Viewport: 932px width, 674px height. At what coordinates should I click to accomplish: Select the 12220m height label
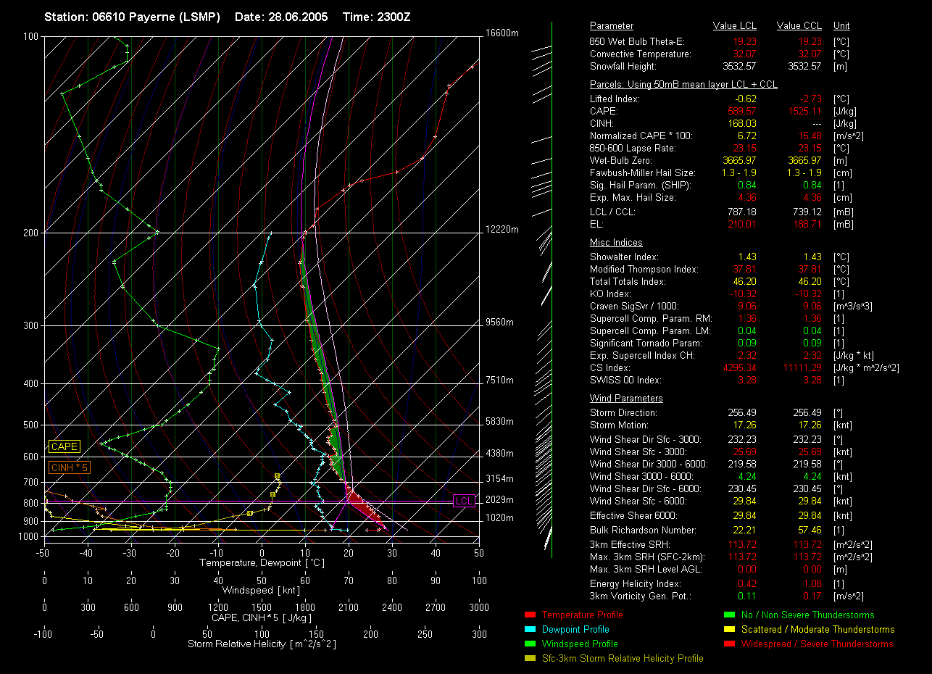pos(503,230)
